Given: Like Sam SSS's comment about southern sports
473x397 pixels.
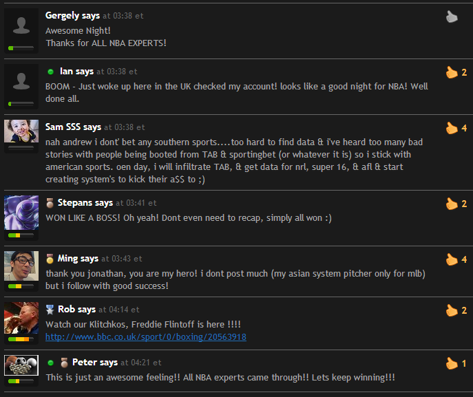Looking at the screenshot, I should pyautogui.click(x=452, y=128).
